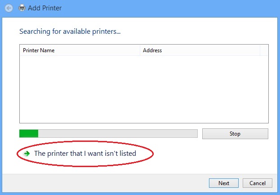The height and width of the screenshot is (195, 280).
Task: Open "The printer that I want isn't listed"
Action: 85,154
